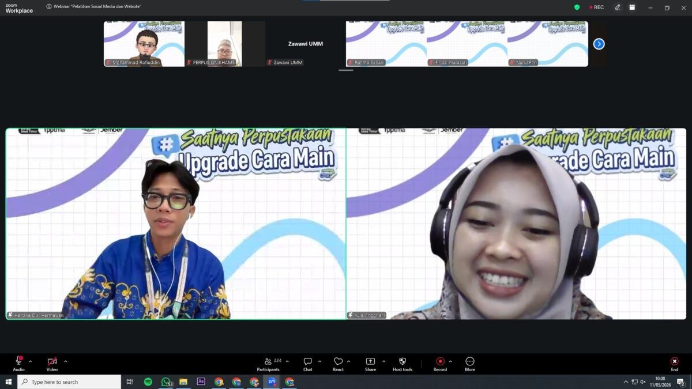The image size is (692, 389).
Task: Open the Chat panel
Action: pyautogui.click(x=308, y=364)
